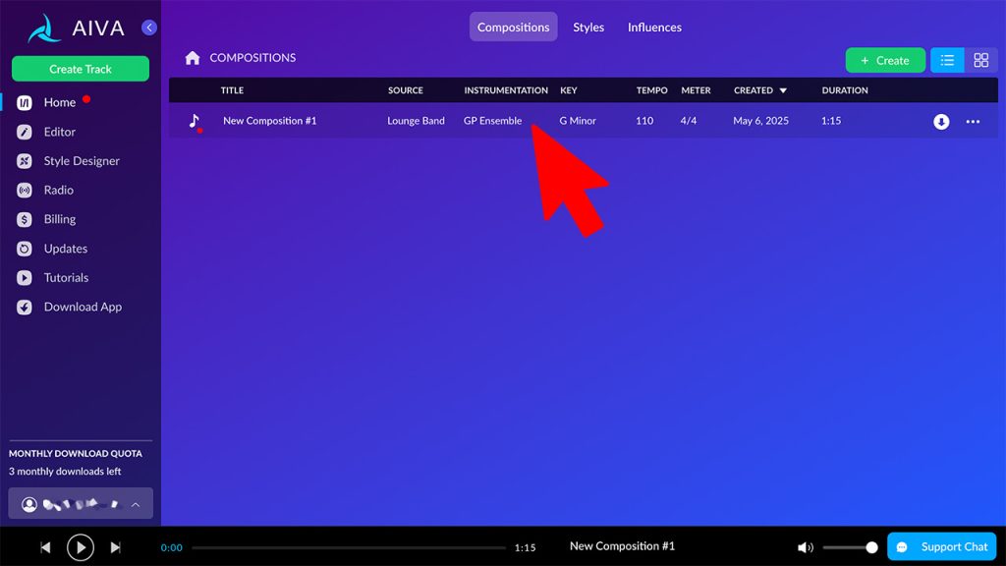Select the Compositions tab
The width and height of the screenshot is (1006, 566).
[513, 27]
